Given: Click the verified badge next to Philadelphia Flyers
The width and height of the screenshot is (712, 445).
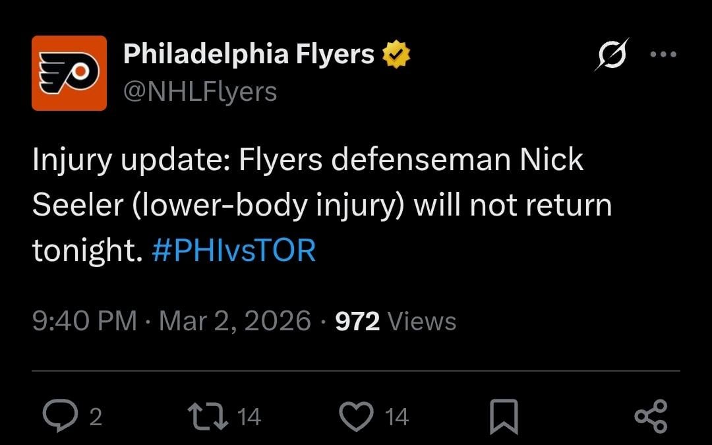Looking at the screenshot, I should (396, 53).
